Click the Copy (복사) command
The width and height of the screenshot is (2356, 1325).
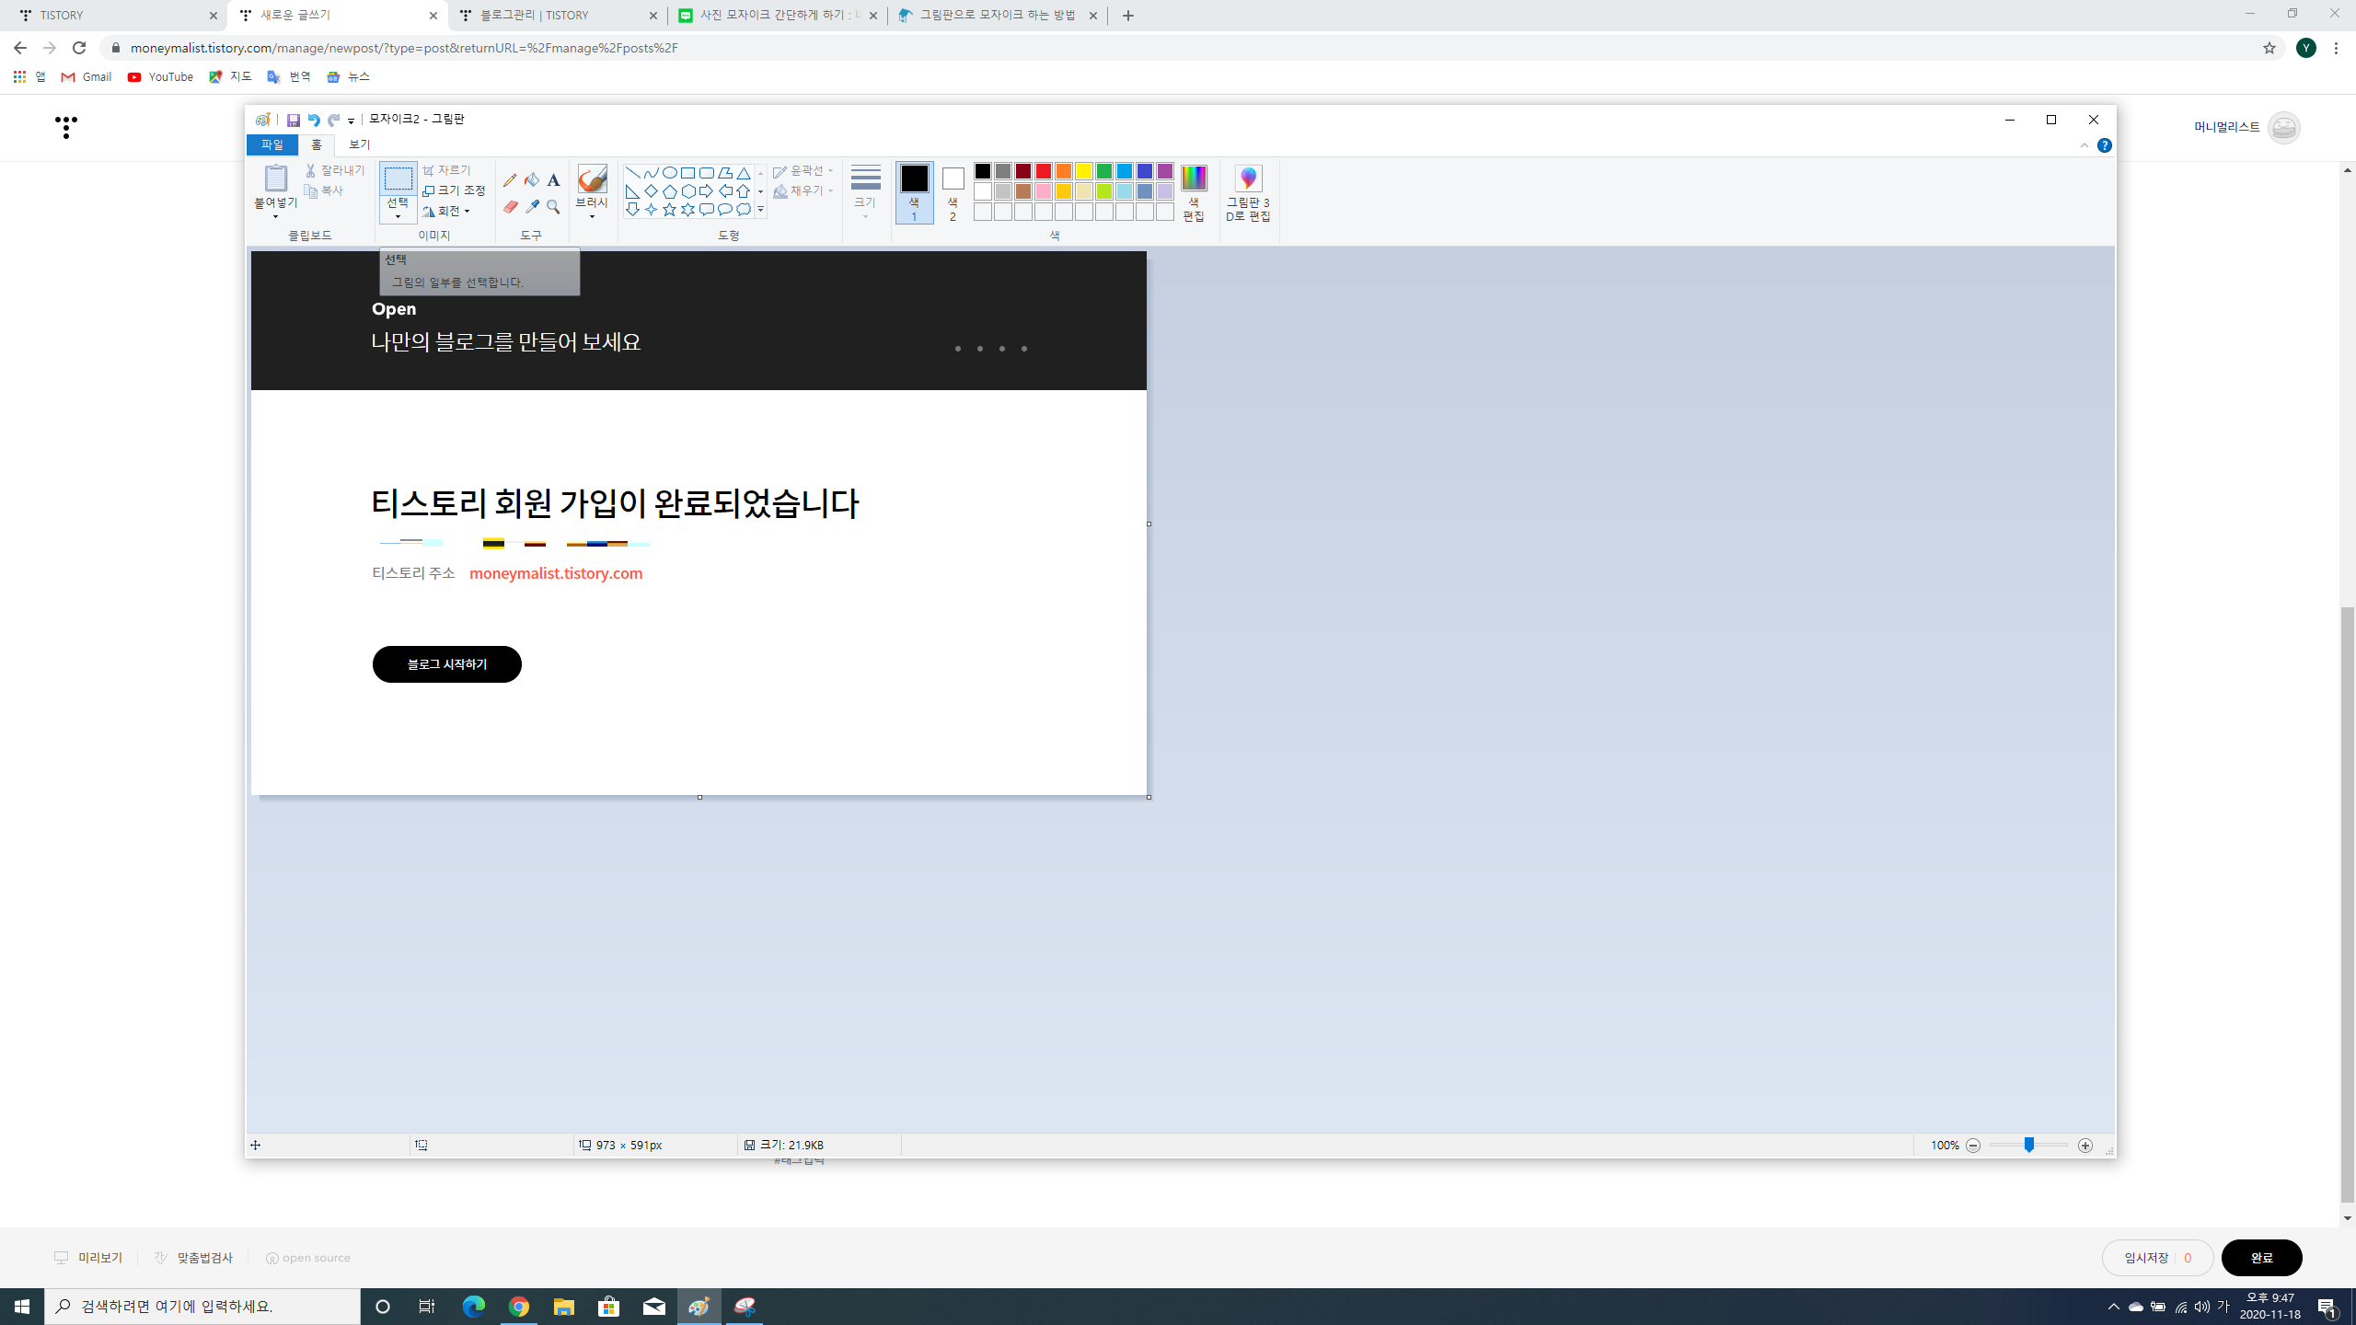[x=324, y=190]
